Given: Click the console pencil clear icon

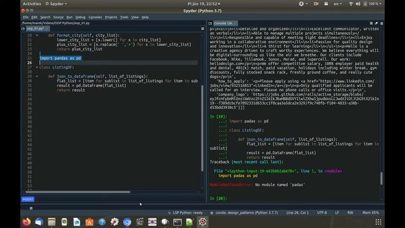Looking at the screenshot, I should [377, 23].
